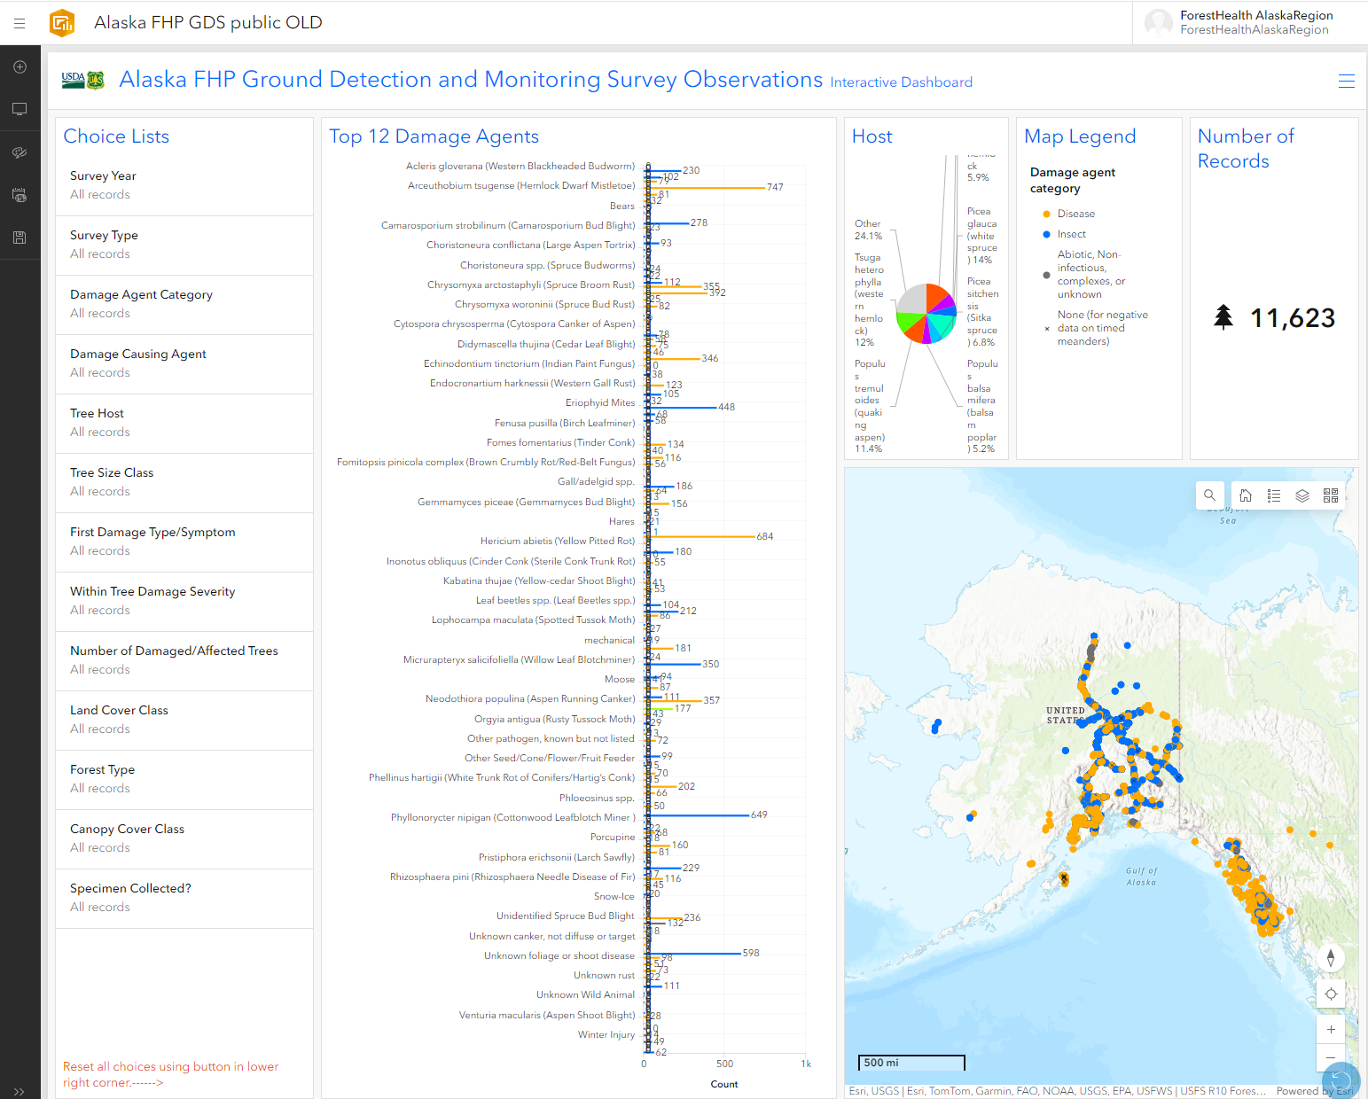Screen dimensions: 1368x1099
Task: Click the monitor display icon in the sidebar
Action: point(20,108)
